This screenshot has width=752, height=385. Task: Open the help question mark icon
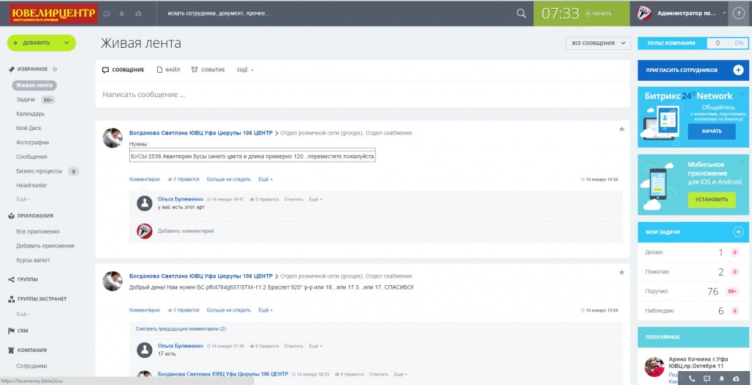click(x=740, y=13)
